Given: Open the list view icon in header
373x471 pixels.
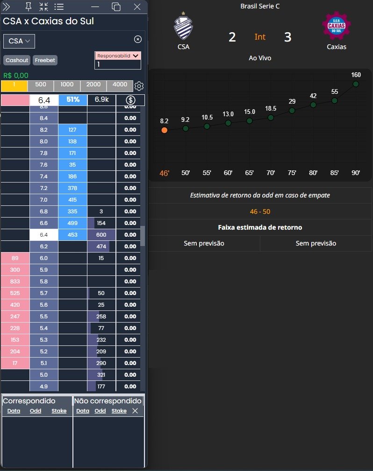Looking at the screenshot, I should (59, 7).
